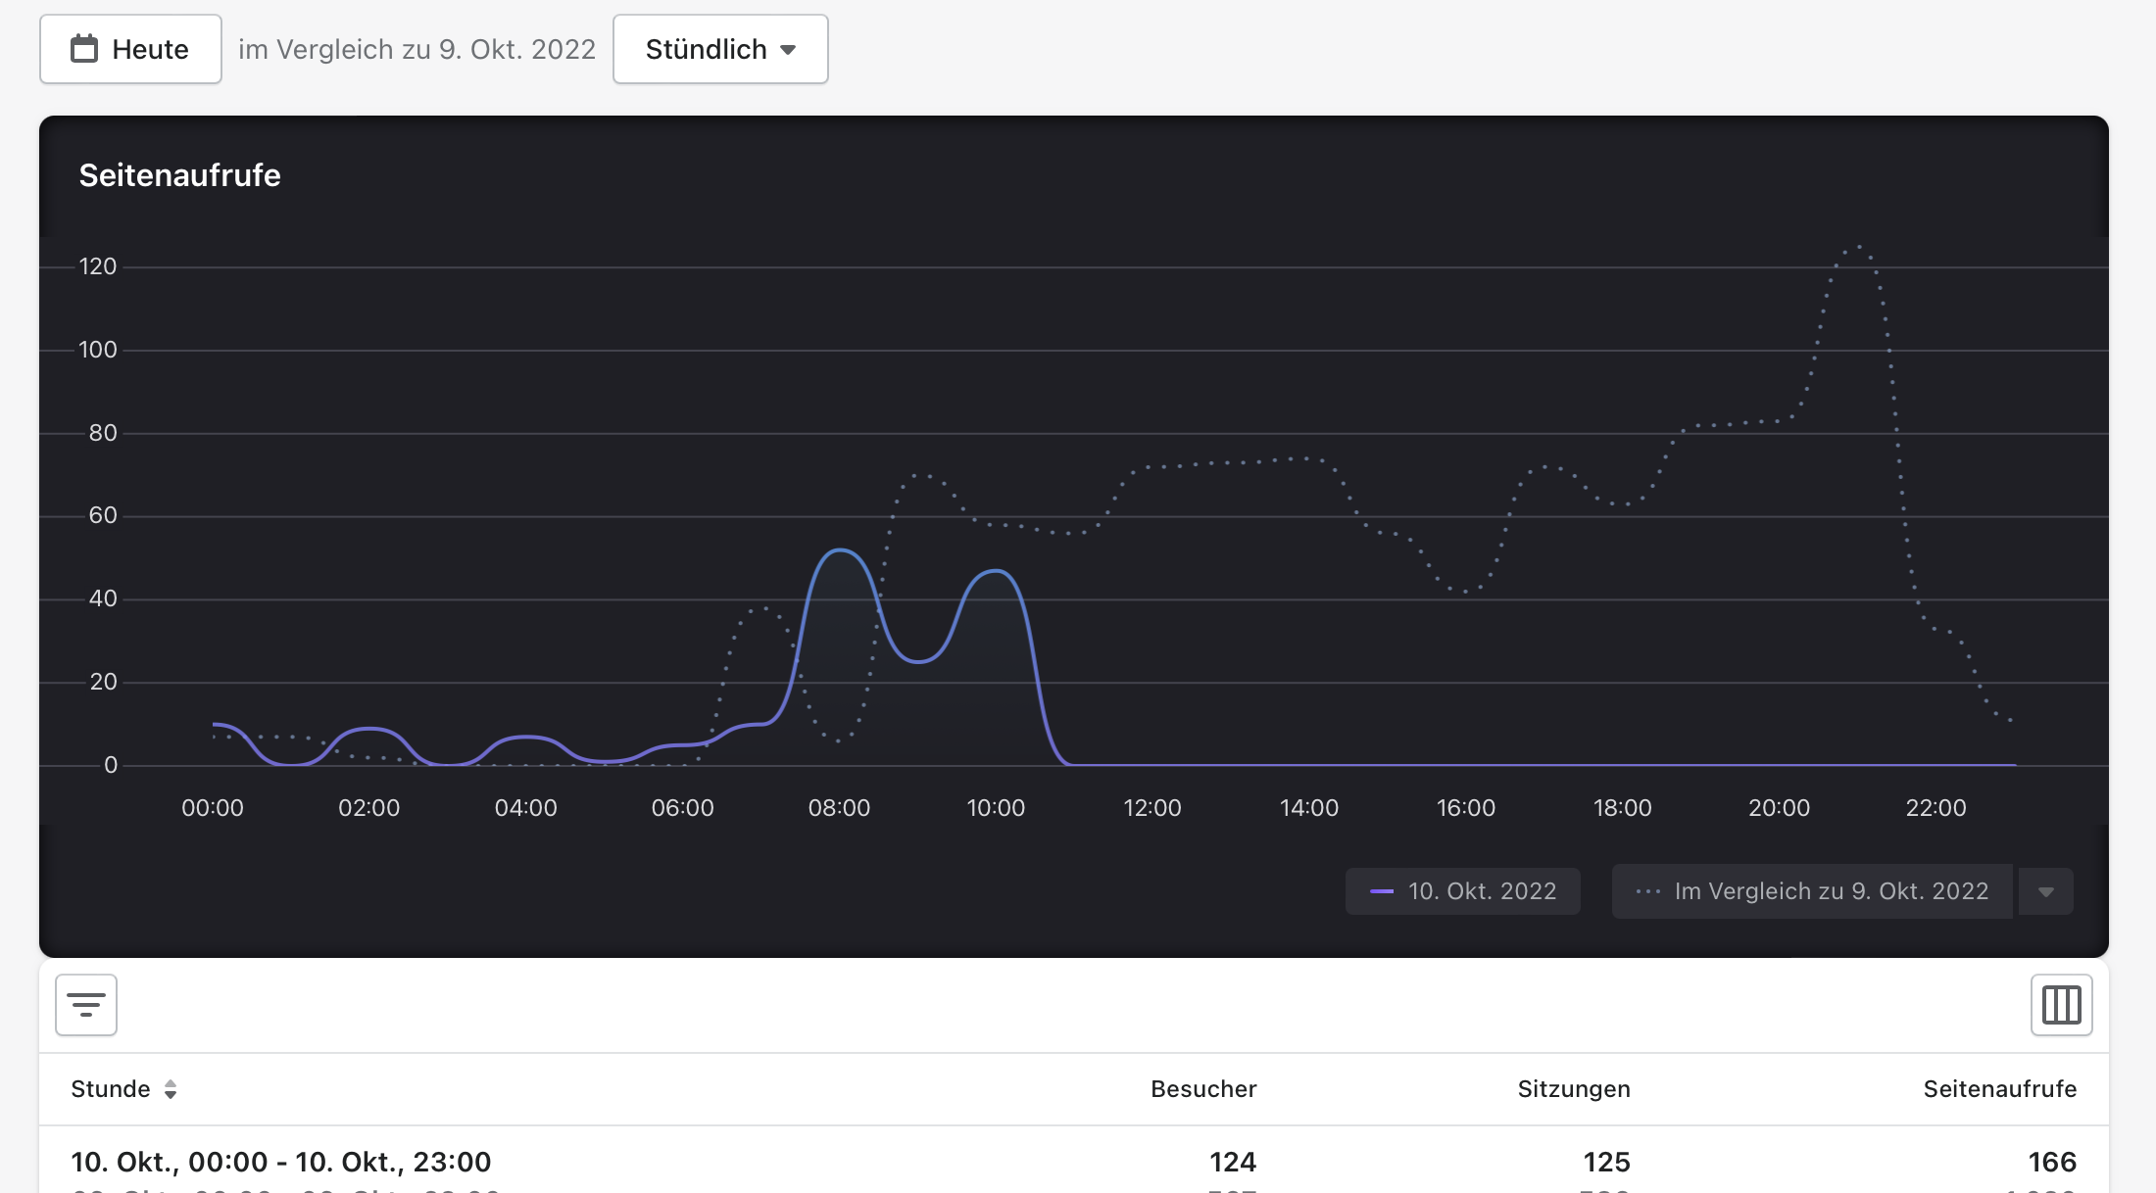Click the dotted line peak near 21:00
This screenshot has height=1193, width=2156.
pyautogui.click(x=1857, y=248)
